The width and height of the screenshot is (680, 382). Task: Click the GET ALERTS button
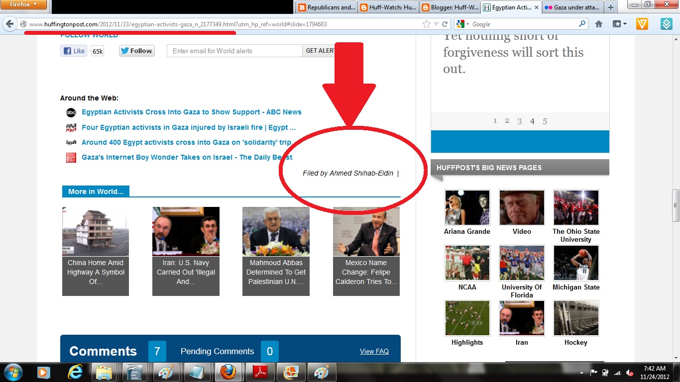(x=320, y=51)
